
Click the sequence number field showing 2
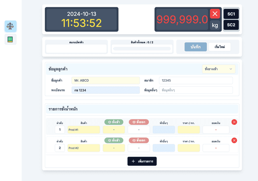(60, 148)
